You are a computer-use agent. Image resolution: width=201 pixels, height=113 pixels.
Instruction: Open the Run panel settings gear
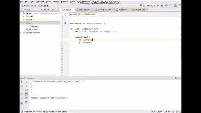[176, 78]
